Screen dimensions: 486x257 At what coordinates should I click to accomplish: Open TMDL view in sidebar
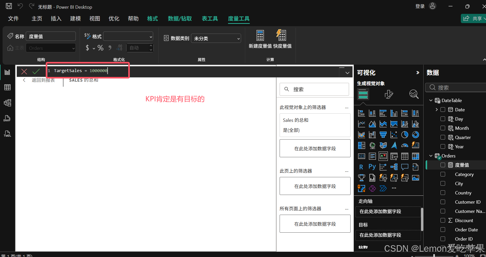click(x=7, y=134)
